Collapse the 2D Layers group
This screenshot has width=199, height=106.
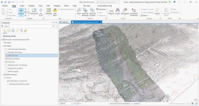(3, 46)
